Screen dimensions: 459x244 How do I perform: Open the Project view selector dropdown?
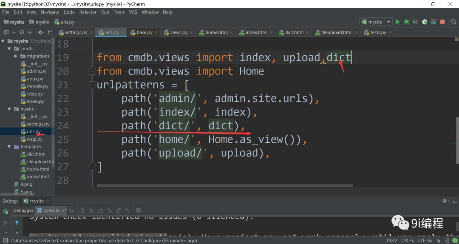[x=10, y=32]
